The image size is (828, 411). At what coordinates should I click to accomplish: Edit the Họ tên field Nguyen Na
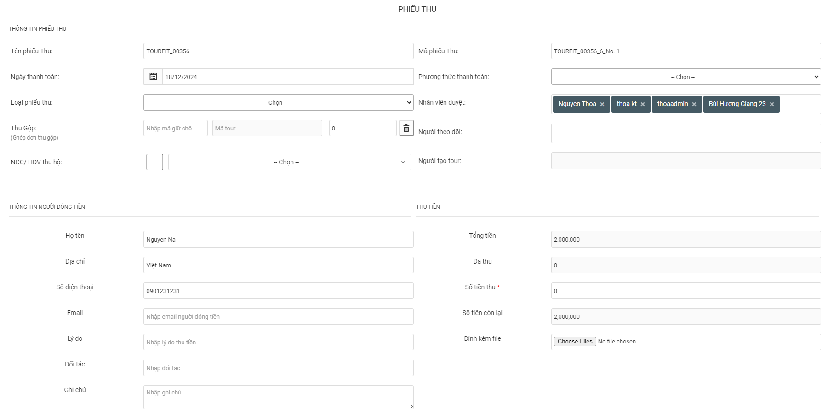[x=278, y=239]
